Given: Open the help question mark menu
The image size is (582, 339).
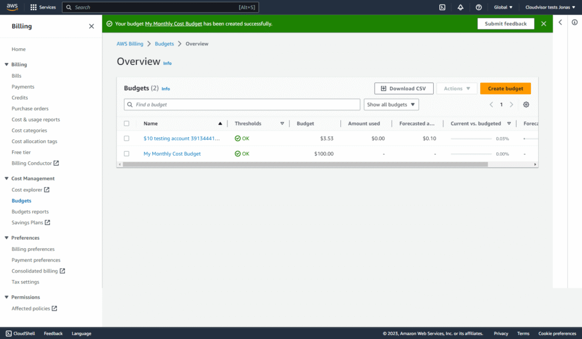Looking at the screenshot, I should coord(479,7).
